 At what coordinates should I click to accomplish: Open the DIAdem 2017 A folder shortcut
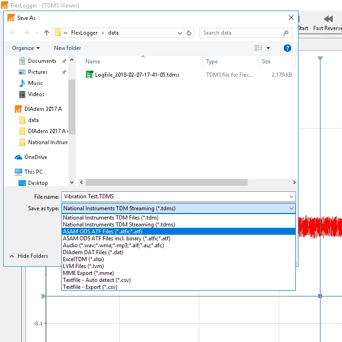pyautogui.click(x=43, y=109)
